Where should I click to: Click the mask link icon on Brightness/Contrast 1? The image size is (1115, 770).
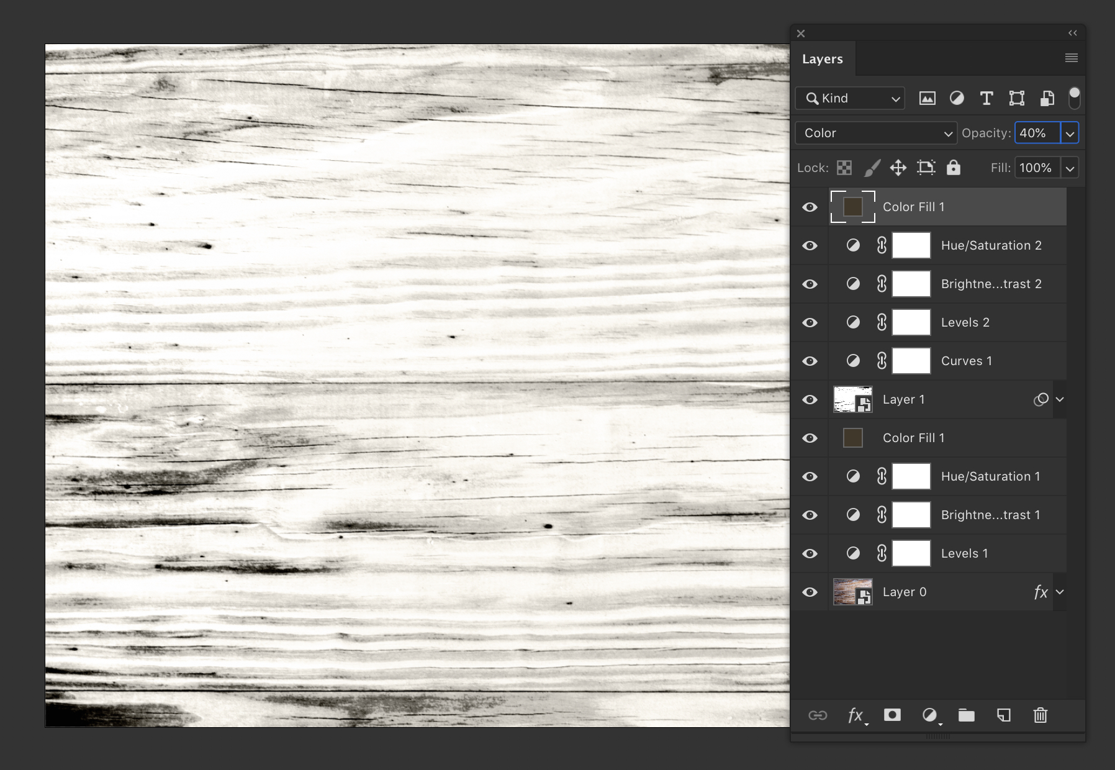coord(882,515)
